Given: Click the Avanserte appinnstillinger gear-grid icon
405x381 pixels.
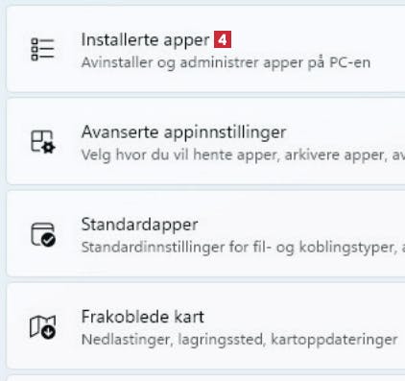Looking at the screenshot, I should 43,141.
